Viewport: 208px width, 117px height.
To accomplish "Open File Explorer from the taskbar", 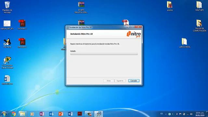I will (x=22, y=114).
